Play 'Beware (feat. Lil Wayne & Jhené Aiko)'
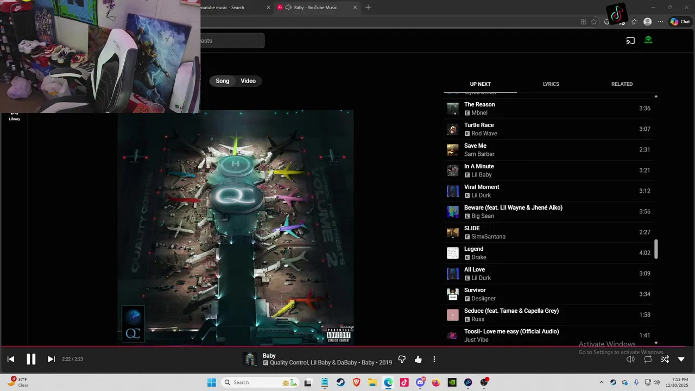 click(548, 212)
